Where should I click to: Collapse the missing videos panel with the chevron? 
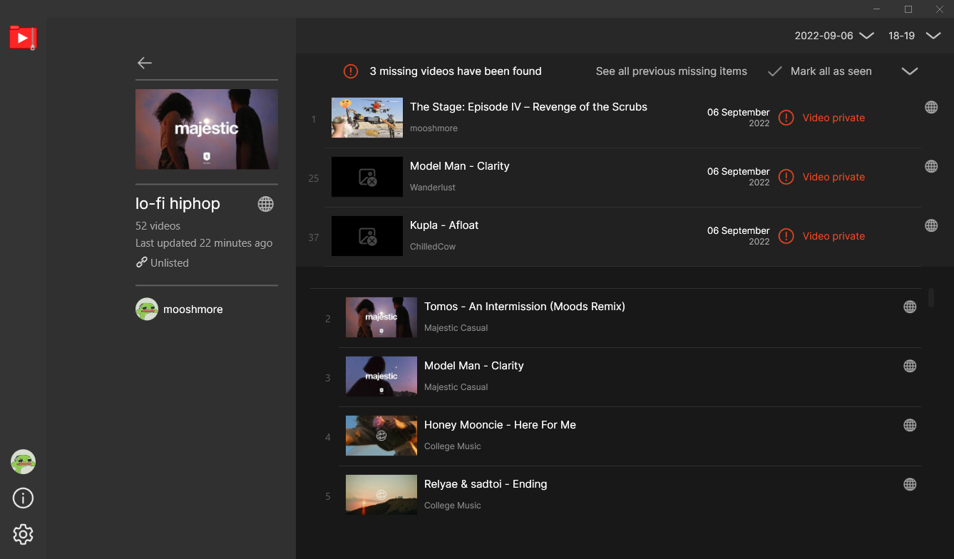coord(910,71)
